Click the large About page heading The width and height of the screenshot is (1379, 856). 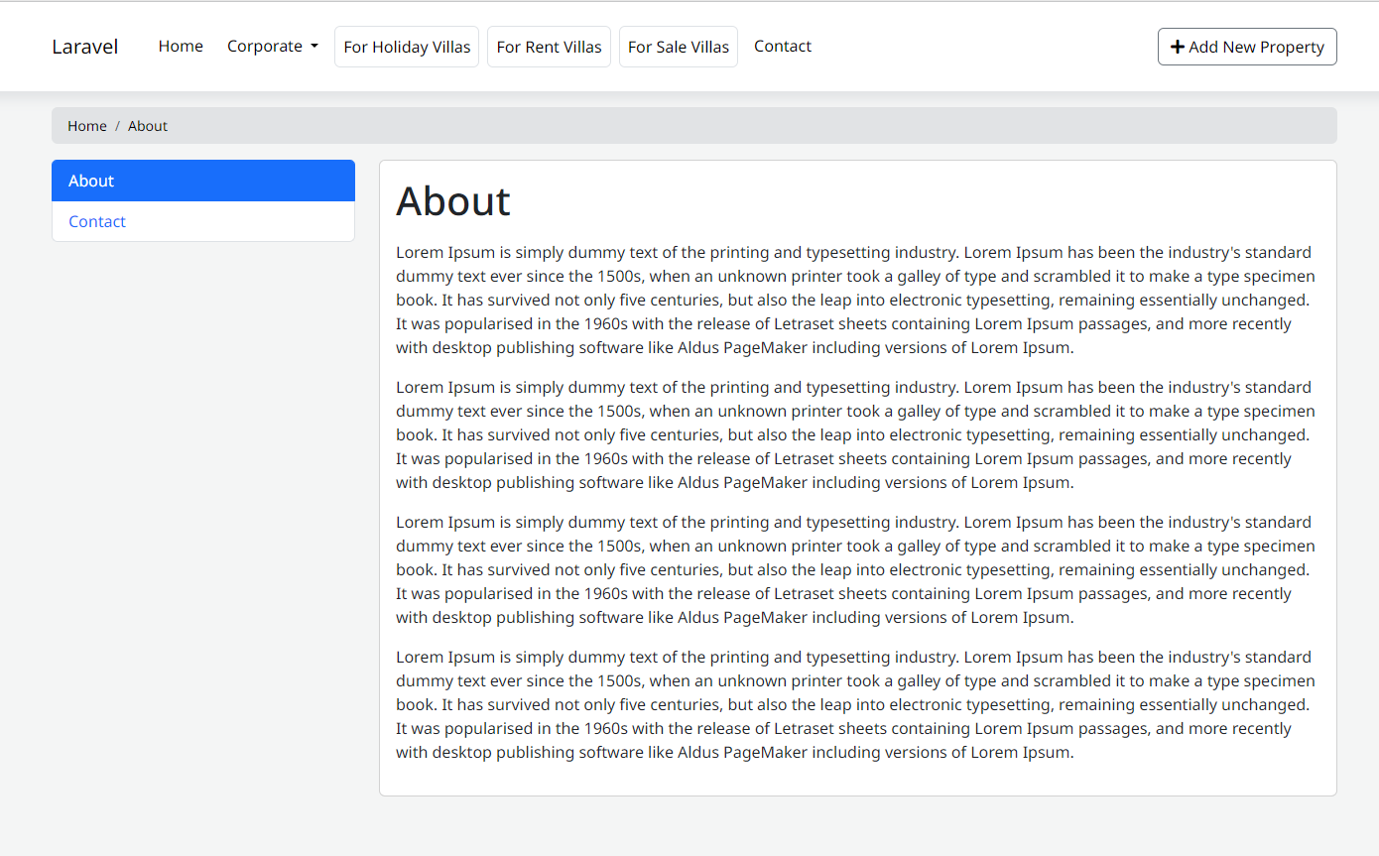click(453, 201)
